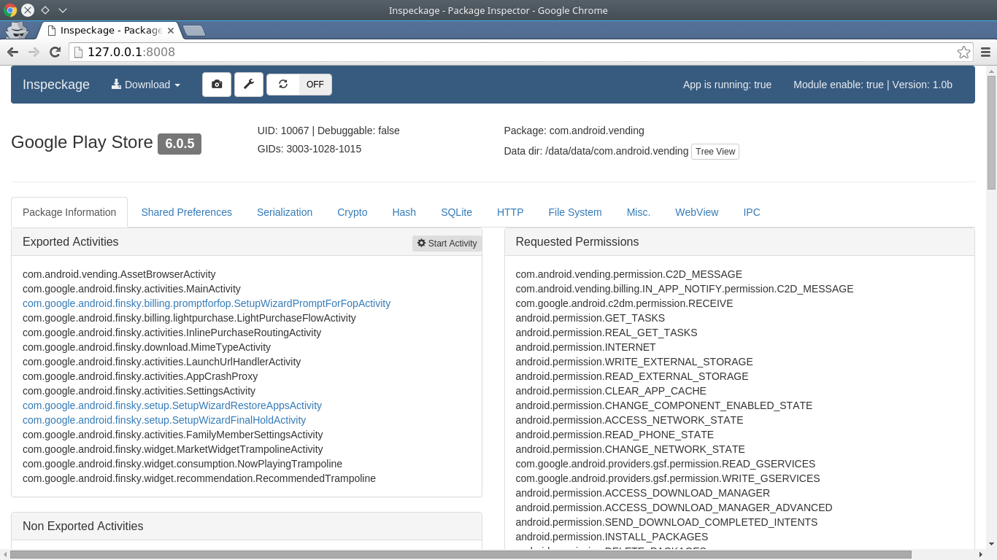Click SetupWizardRestoreAppsActivity link
Screen dimensions: 997x560
[x=172, y=405]
